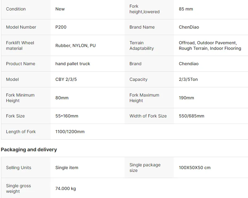Select the 1100/1200mm fork length value

[x=70, y=132]
